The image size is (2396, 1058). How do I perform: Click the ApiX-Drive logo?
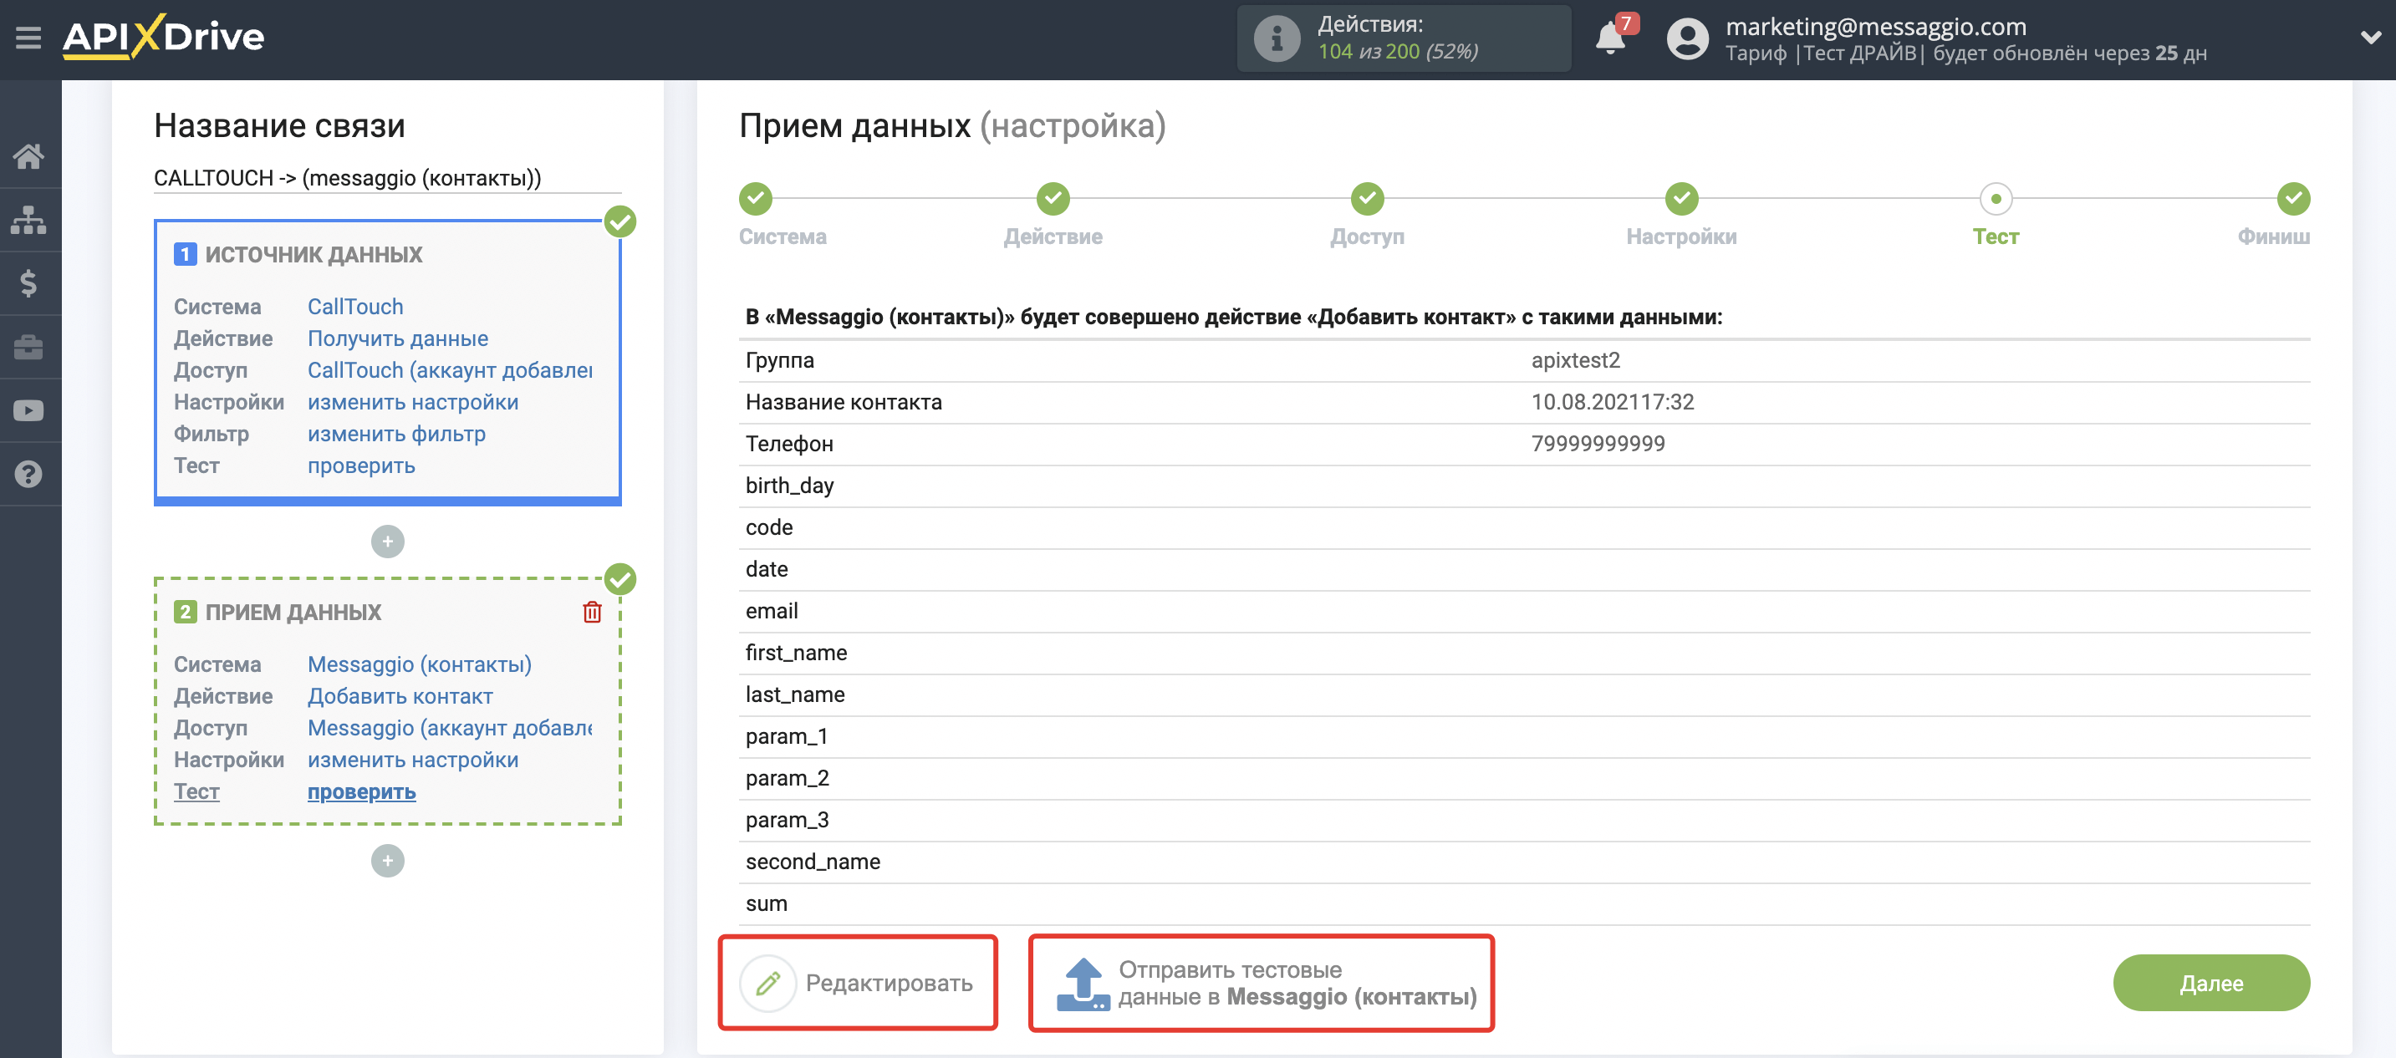(x=163, y=37)
